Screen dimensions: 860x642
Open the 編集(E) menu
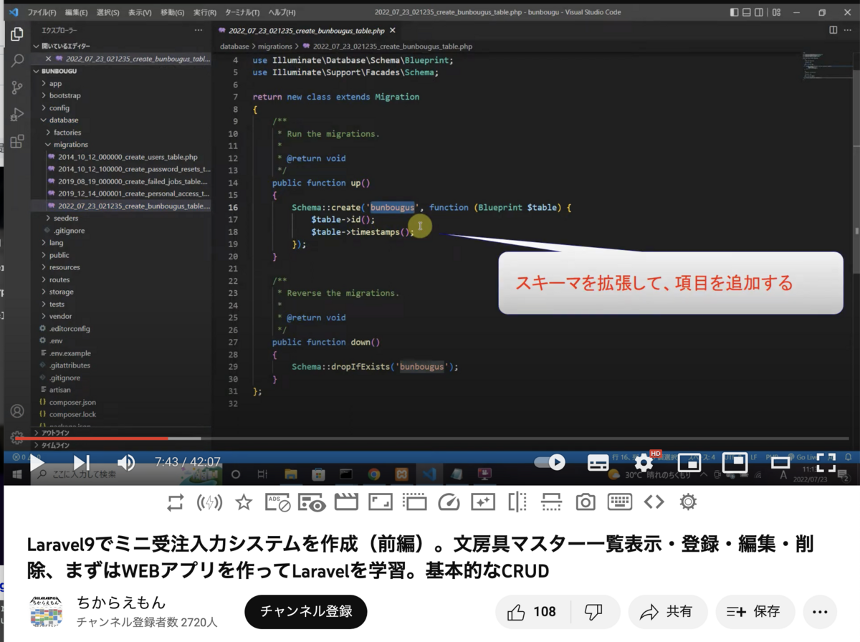(x=76, y=13)
